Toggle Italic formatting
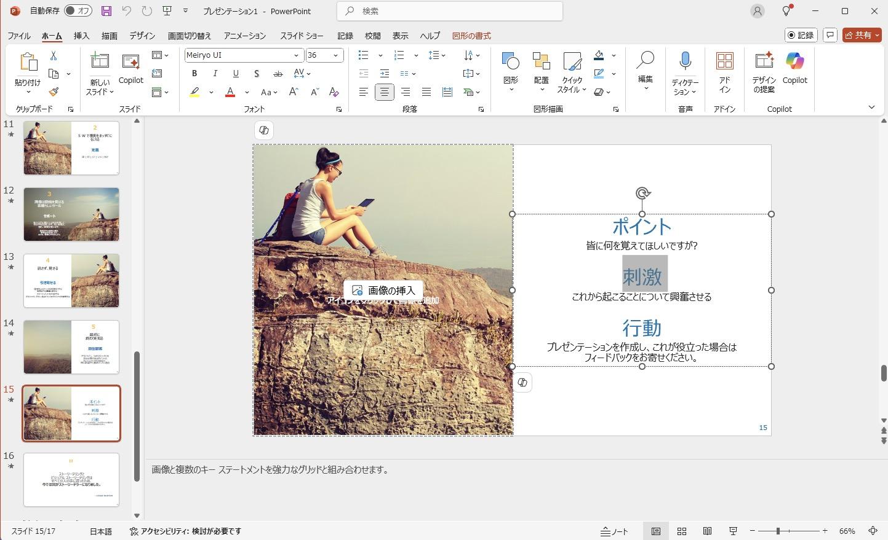The width and height of the screenshot is (888, 540). [215, 74]
